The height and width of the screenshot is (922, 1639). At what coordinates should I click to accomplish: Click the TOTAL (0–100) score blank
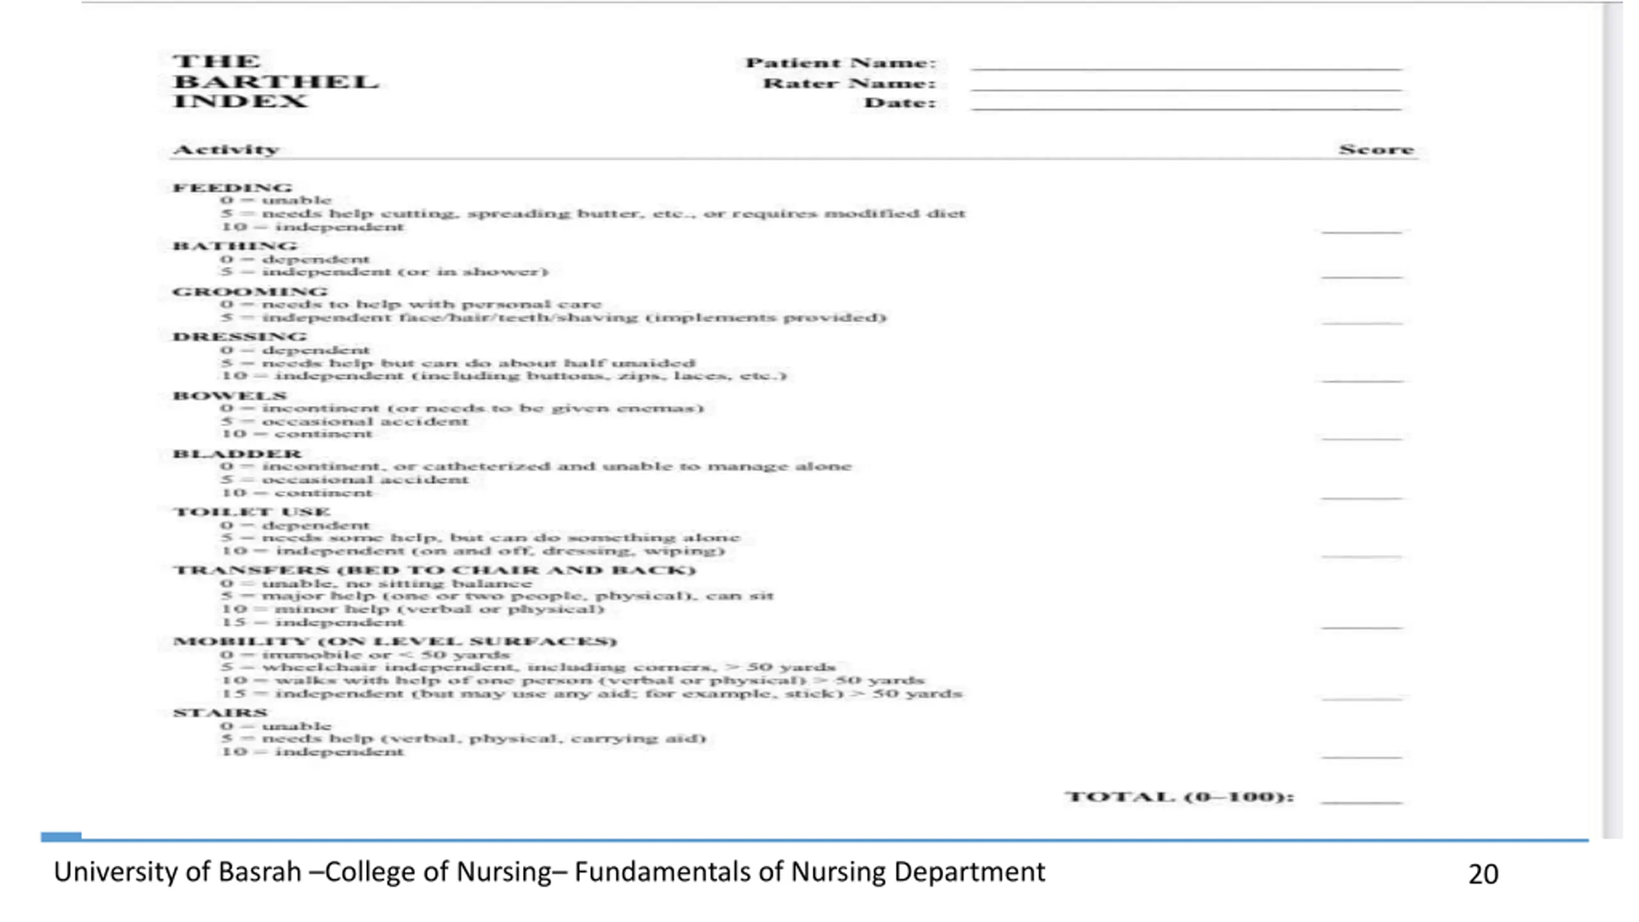[x=1362, y=802]
